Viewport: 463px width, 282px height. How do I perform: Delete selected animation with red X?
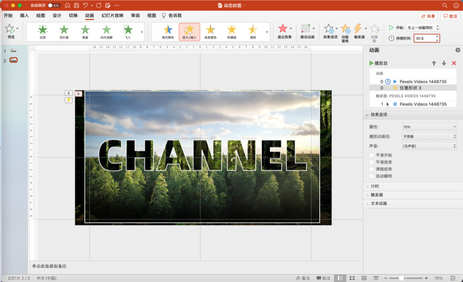(454, 63)
